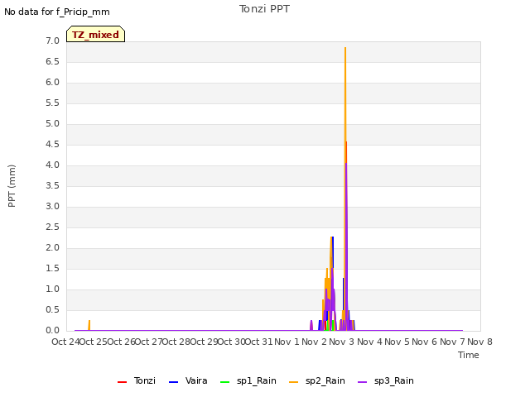The height and width of the screenshot is (397, 530).
Task: Click the 0.0 y-axis tick label
Action: [x=52, y=331]
